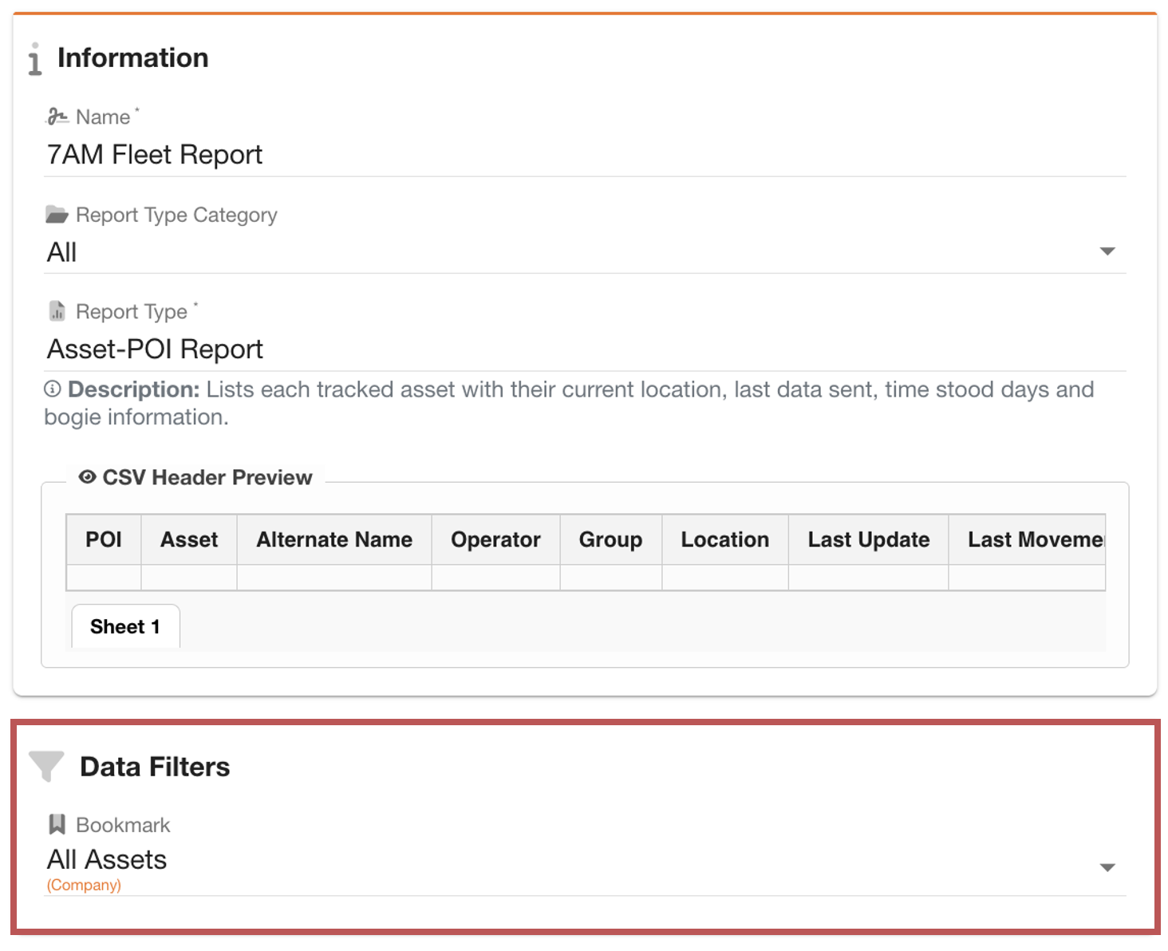This screenshot has width=1168, height=951.
Task: Click the folder icon beside Report Type Category
Action: [x=57, y=215]
